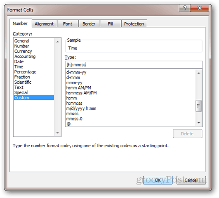Click the Type list scroll down arrow
Image resolution: width=219 pixels, height=198 pixels.
199,123
